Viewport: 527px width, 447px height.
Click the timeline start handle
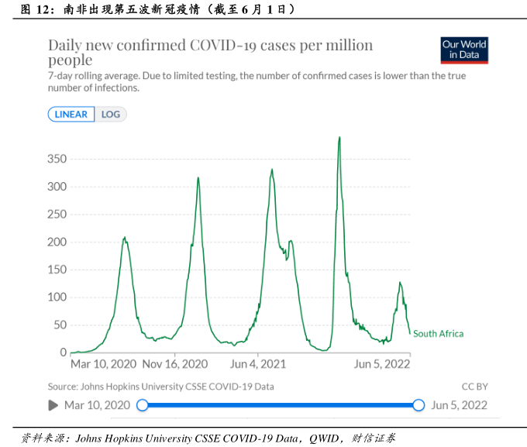pos(142,404)
